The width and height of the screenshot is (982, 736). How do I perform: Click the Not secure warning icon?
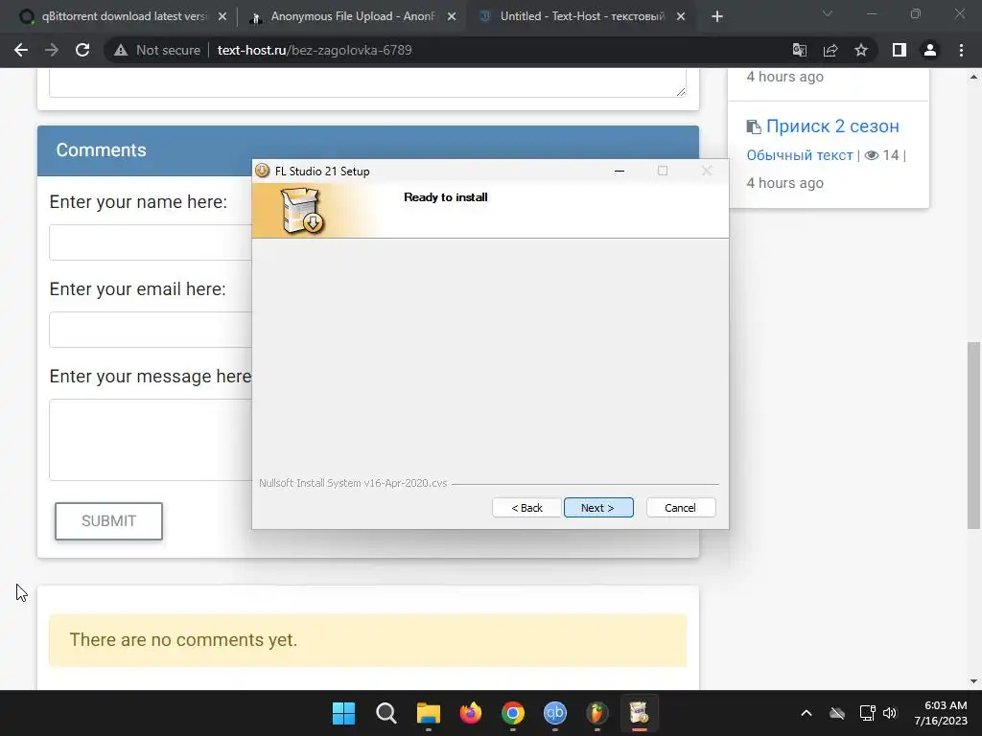point(121,50)
